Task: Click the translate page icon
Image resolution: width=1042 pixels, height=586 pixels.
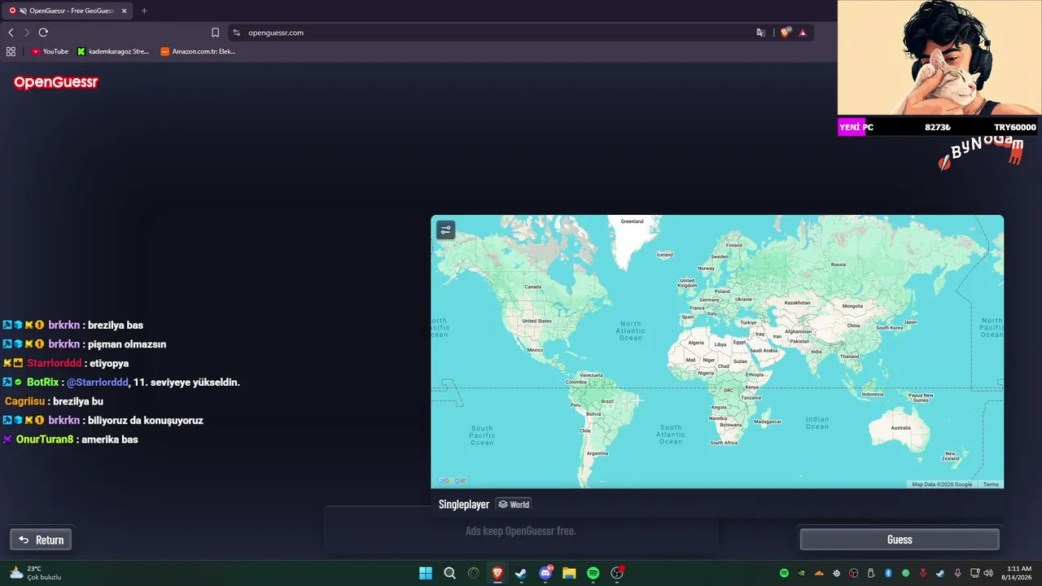Action: coord(760,33)
